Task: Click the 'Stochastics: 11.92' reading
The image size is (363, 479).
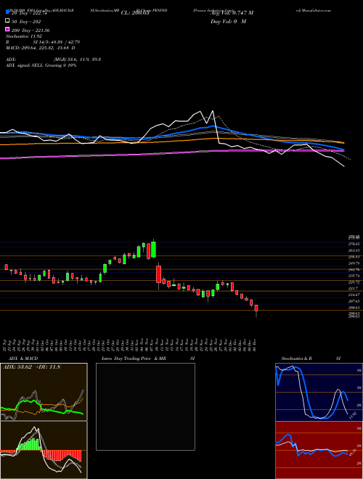Action: click(24, 36)
